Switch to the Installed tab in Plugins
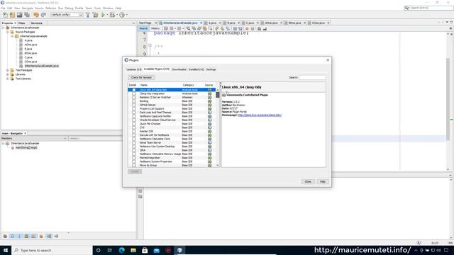Image resolution: width=454 pixels, height=255 pixels. 196,69
